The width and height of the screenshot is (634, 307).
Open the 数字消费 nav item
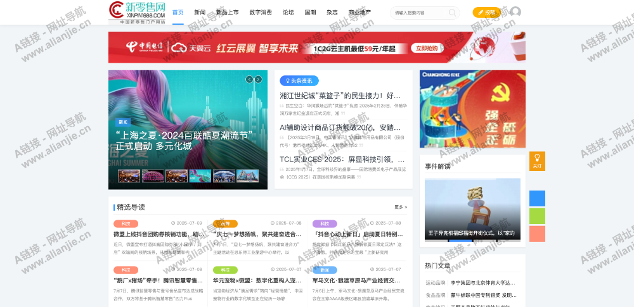(x=261, y=13)
